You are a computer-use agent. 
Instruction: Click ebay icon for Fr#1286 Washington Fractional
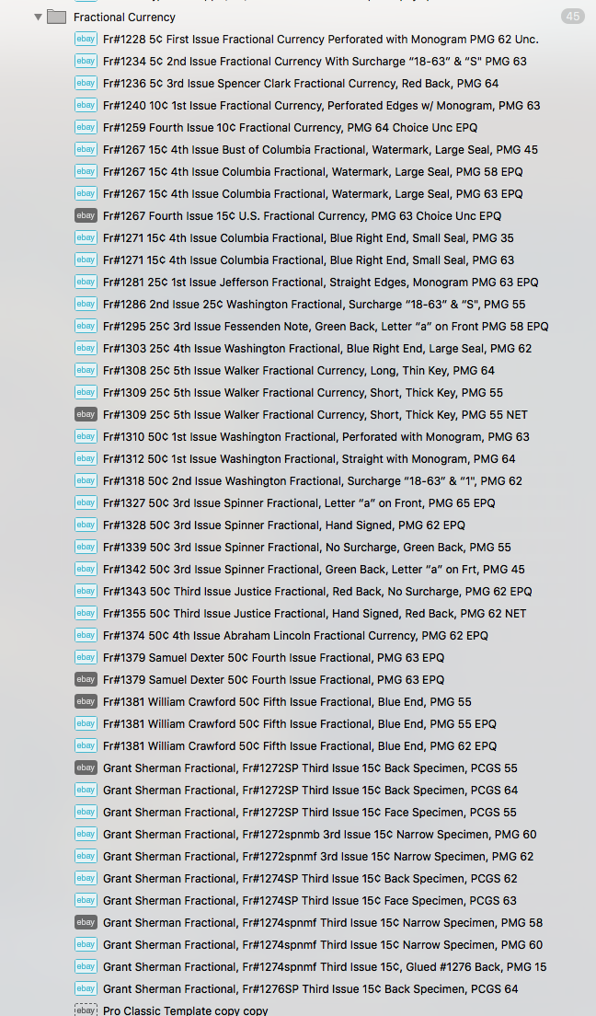(86, 304)
